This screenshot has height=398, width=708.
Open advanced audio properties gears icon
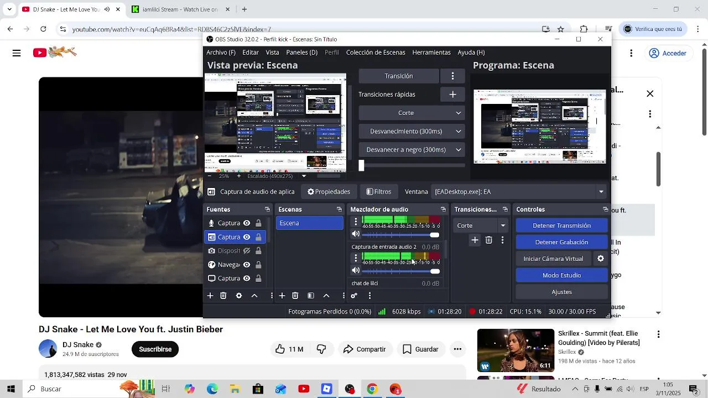354,296
